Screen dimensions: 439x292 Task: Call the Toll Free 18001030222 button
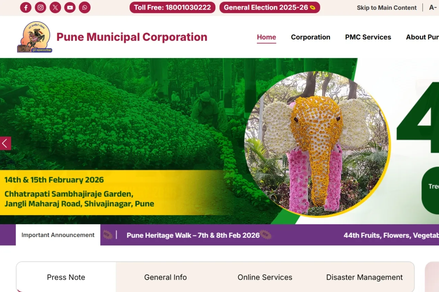(x=173, y=8)
